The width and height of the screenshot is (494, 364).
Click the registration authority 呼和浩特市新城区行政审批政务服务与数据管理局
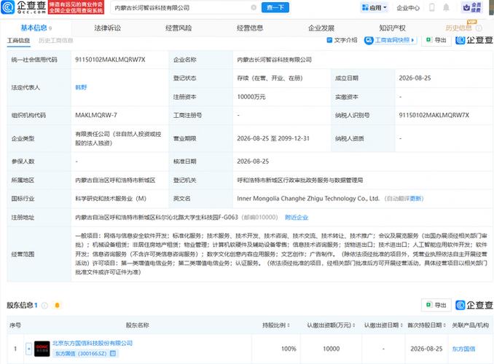point(299,180)
